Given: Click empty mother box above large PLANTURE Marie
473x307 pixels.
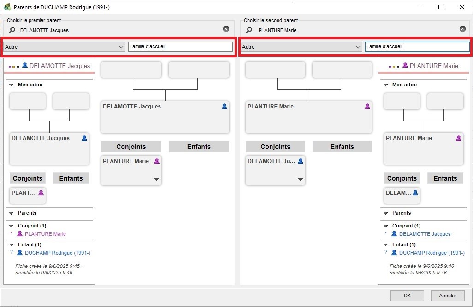Looking at the screenshot, I should point(342,69).
